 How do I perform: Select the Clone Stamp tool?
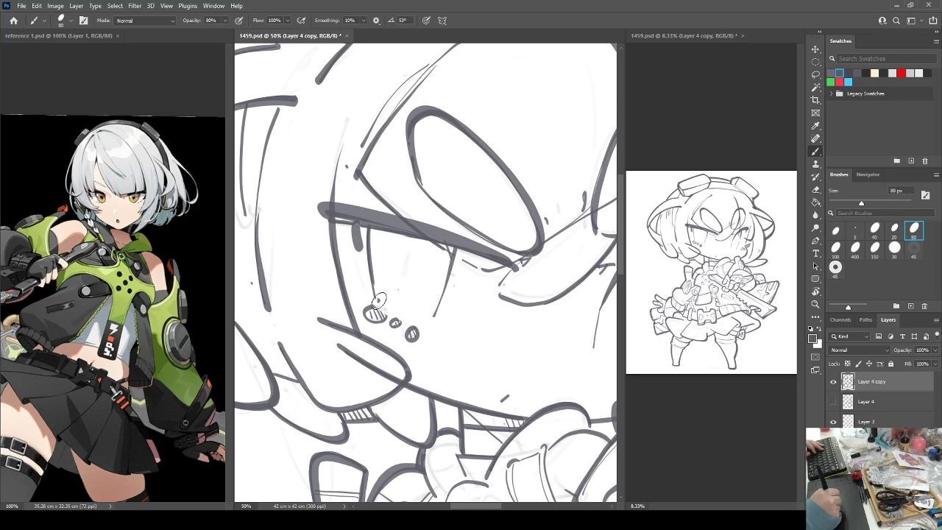point(815,164)
